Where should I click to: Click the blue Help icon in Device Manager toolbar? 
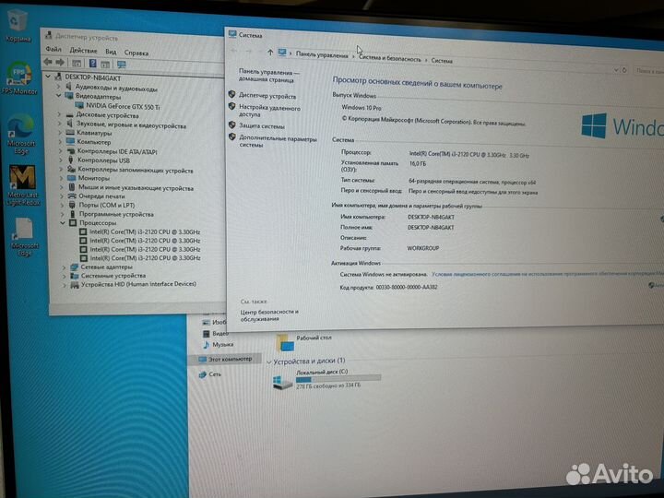pos(93,64)
